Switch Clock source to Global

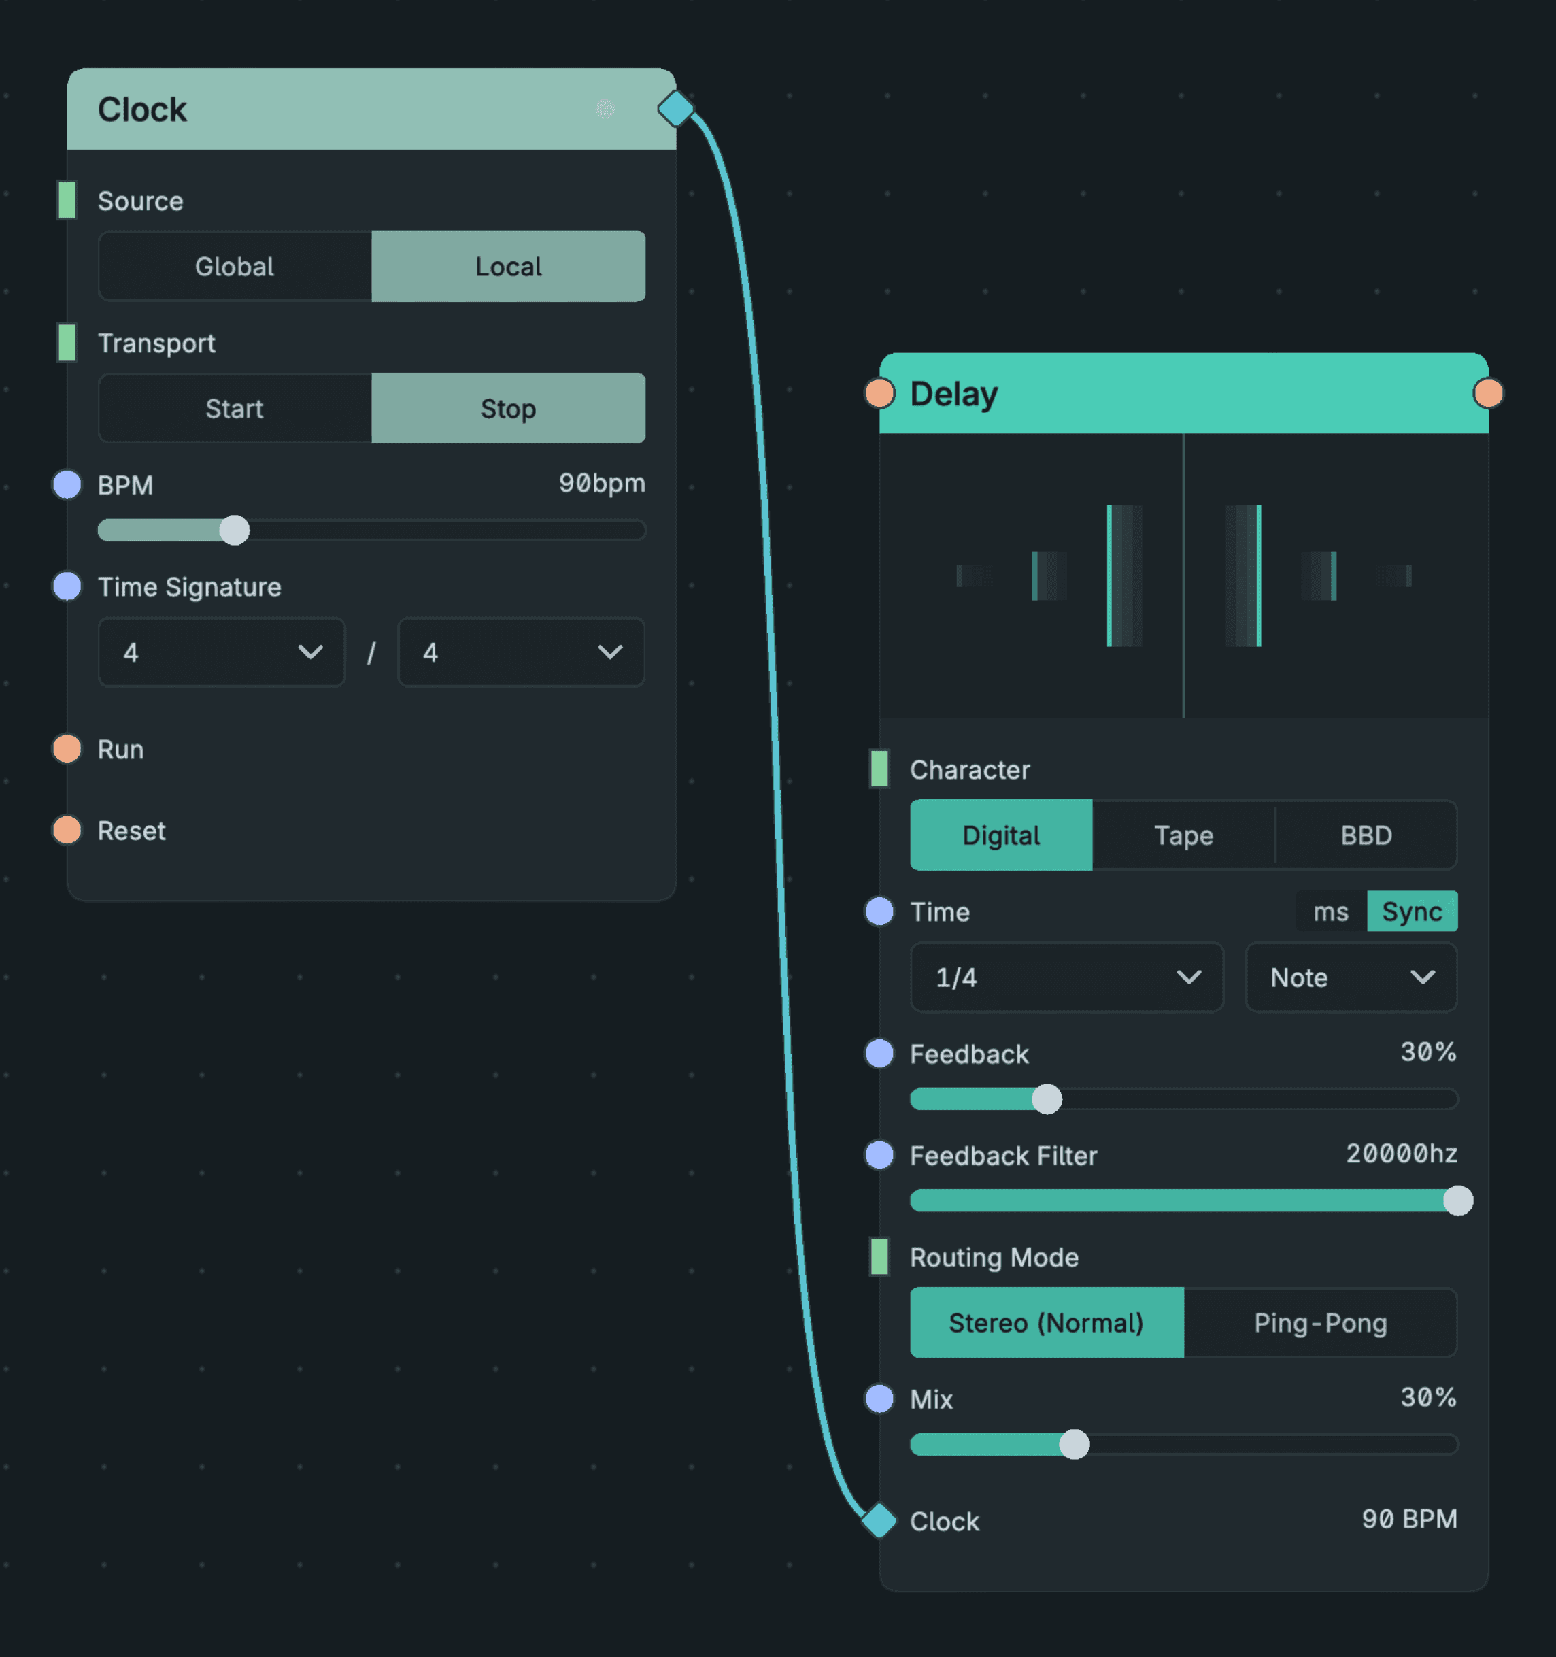pos(235,267)
